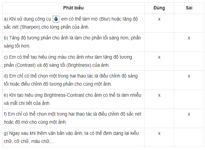Click the x in Sai for statement f
The height and width of the screenshot is (150, 205).
tap(189, 114)
